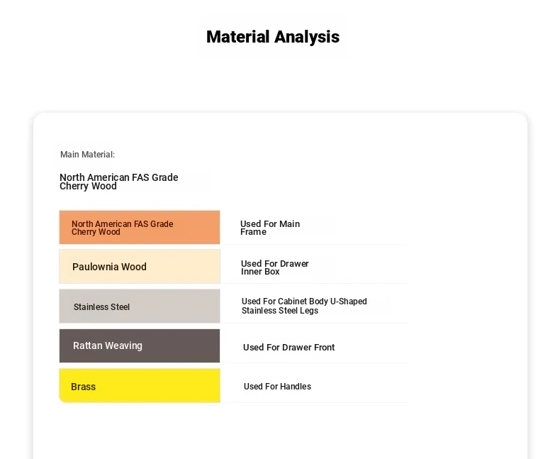Select the dark Rattan Weaving swatch
Viewport: 560px width, 459px height.
point(140,345)
